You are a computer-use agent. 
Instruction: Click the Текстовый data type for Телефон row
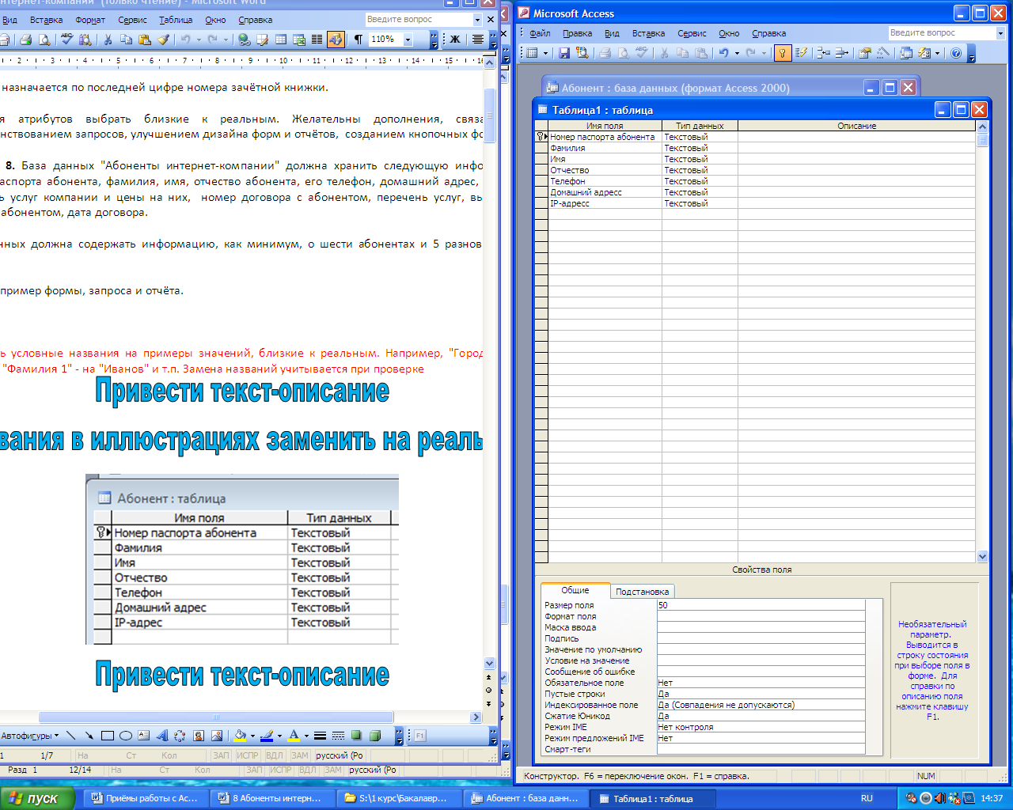(700, 181)
